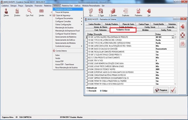
Task: Open the Gráficos menu
Action: point(77,6)
